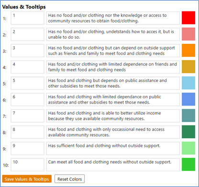Screen dimensions: 199x187
Task: Click the lime green swatch in row 10
Action: (188, 165)
